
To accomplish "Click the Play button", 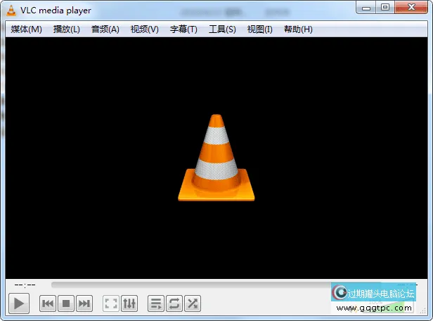I will click(19, 303).
